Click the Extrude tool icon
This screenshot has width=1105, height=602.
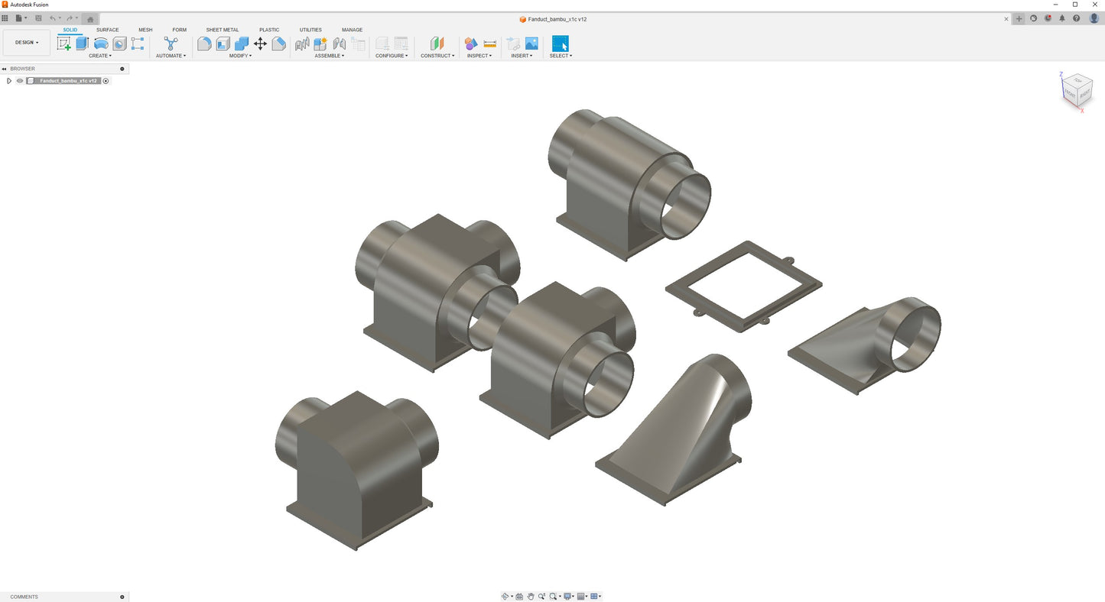point(83,44)
